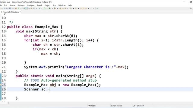Click the Writable status bar entry
Viewport: 193px width, 108px height.
coord(92,106)
